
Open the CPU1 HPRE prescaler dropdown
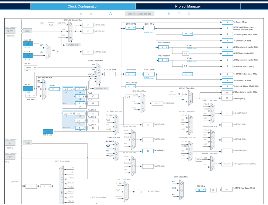click(131, 28)
